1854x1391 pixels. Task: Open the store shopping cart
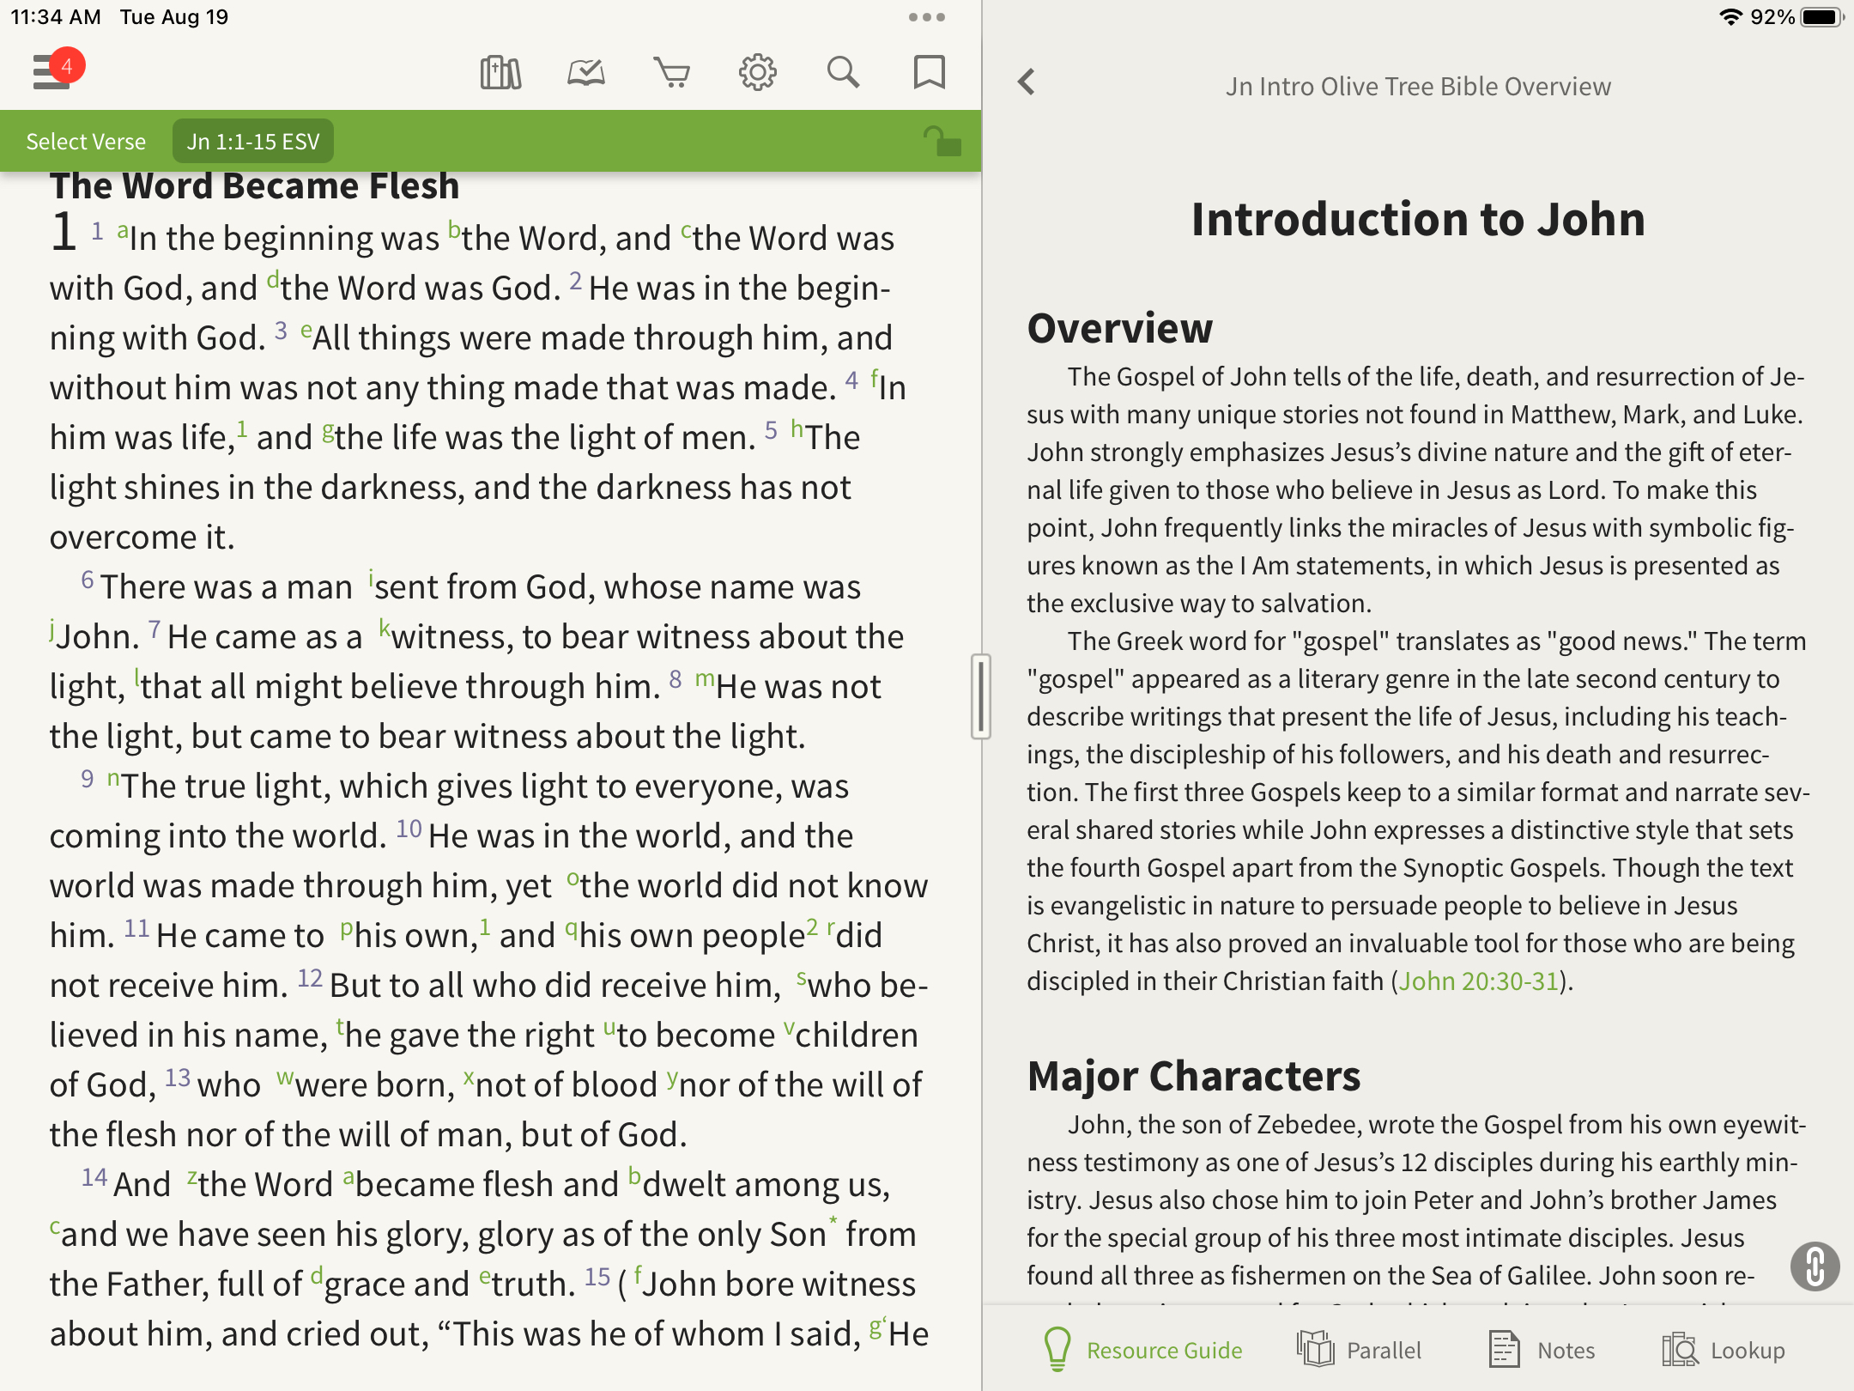(x=671, y=73)
